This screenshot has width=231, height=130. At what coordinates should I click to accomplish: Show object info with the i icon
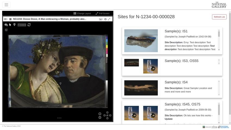coord(105,19)
